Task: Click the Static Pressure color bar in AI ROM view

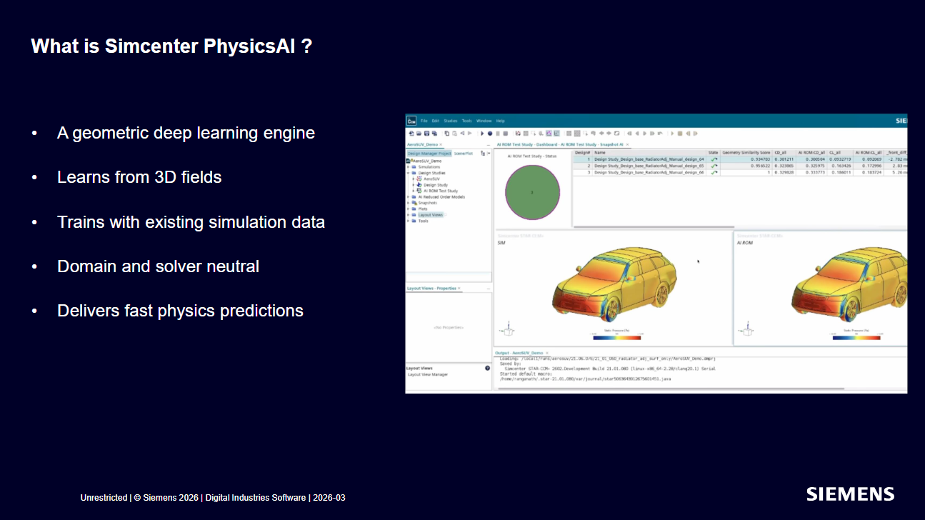Action: [x=856, y=336]
